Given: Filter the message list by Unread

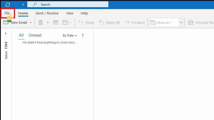Looking at the screenshot, I should pos(35,35).
